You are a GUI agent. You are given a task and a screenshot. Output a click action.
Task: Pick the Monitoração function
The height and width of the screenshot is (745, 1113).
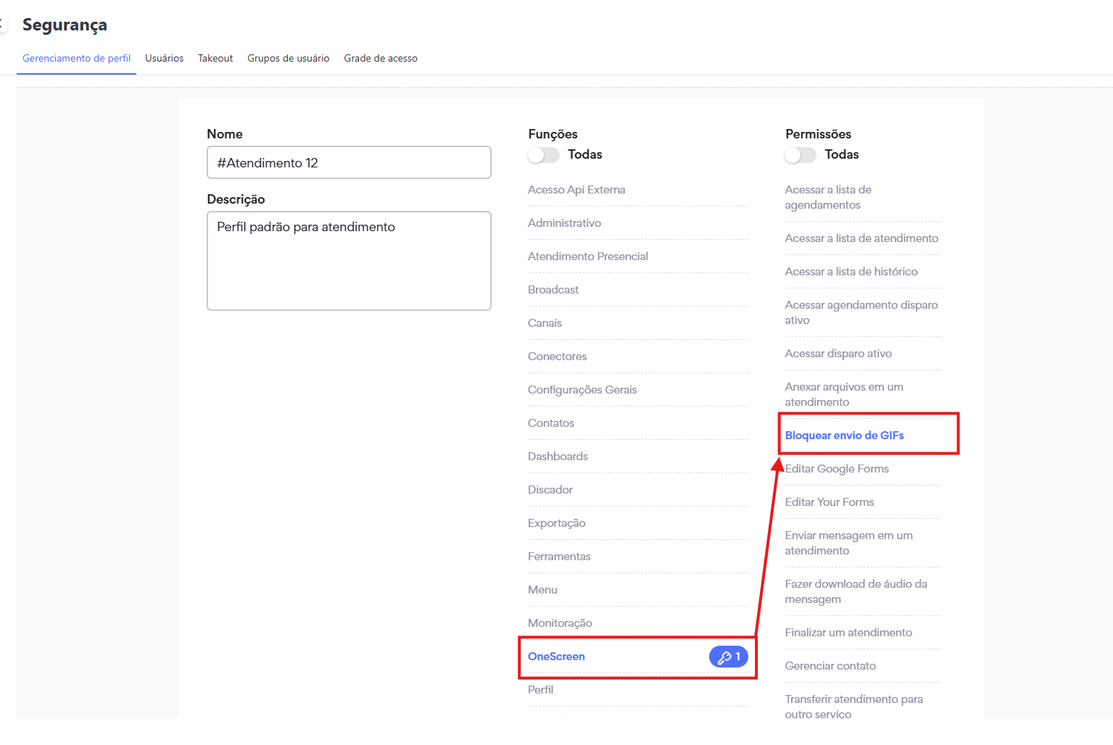pos(560,623)
